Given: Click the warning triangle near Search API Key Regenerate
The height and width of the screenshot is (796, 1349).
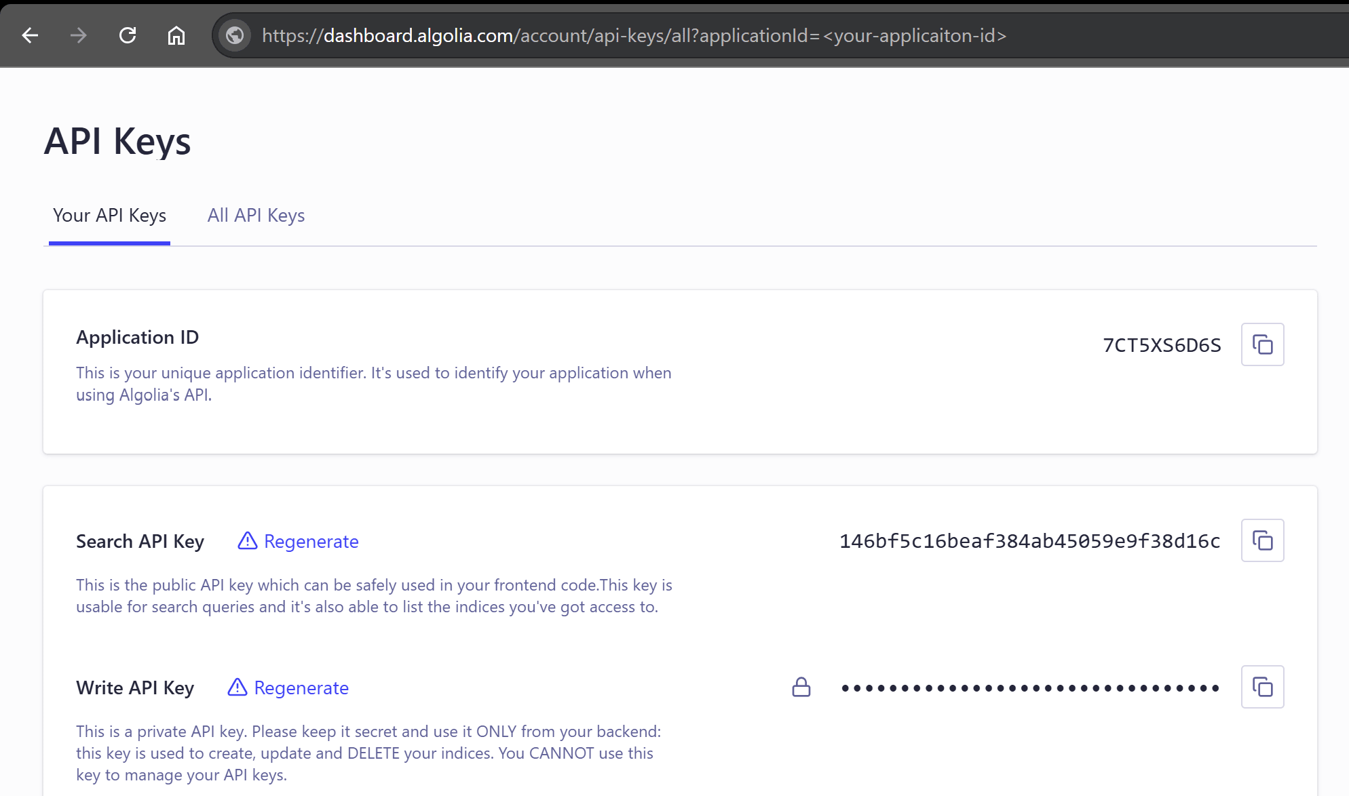Looking at the screenshot, I should pyautogui.click(x=248, y=540).
